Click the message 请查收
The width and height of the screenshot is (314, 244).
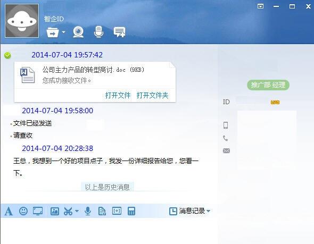pyautogui.click(x=23, y=136)
